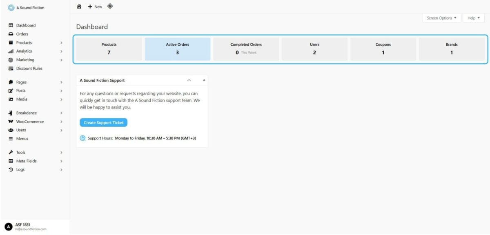Open the Coupons stat card
Viewport: 490px width, 235px height.
(x=383, y=49)
